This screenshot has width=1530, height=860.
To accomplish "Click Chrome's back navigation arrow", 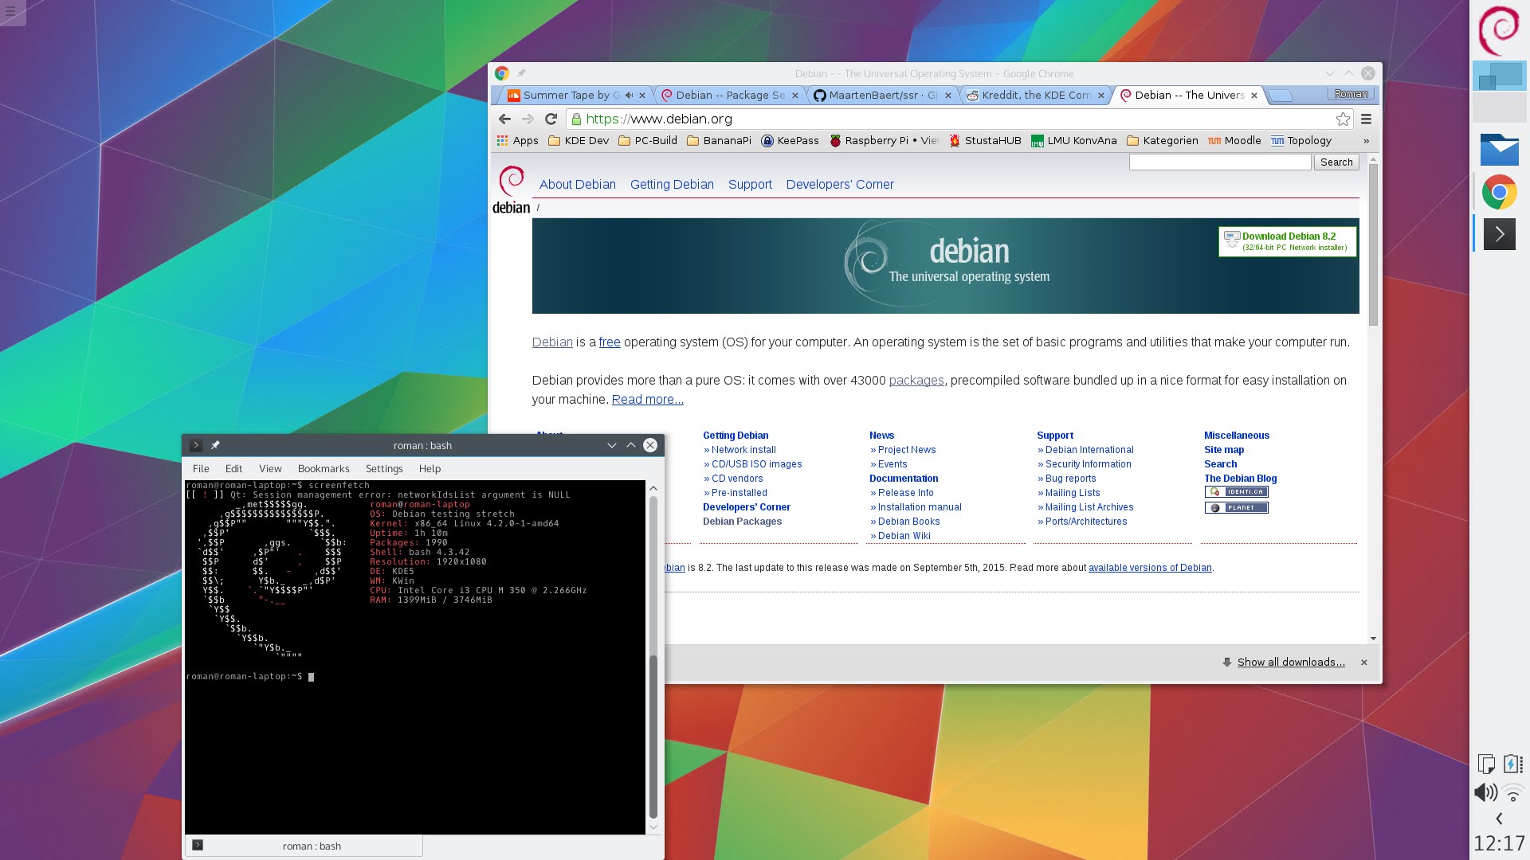I will tap(504, 119).
